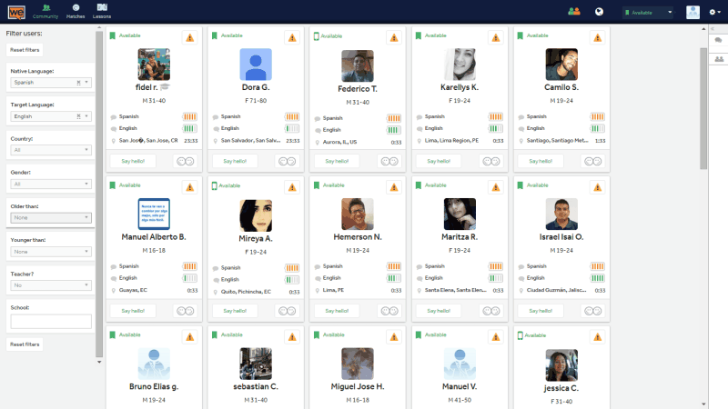Say hello to Karellys K.
The height and width of the screenshot is (409, 728).
coord(439,161)
